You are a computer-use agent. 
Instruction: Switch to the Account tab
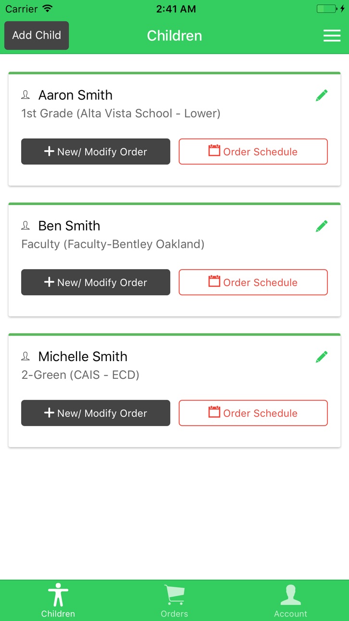tap(290, 600)
